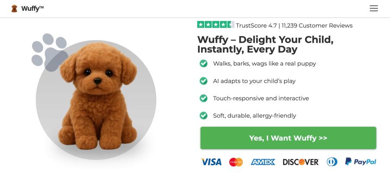The height and width of the screenshot is (175, 390).
Task: Click the Diners Club payment icon
Action: pyautogui.click(x=332, y=162)
